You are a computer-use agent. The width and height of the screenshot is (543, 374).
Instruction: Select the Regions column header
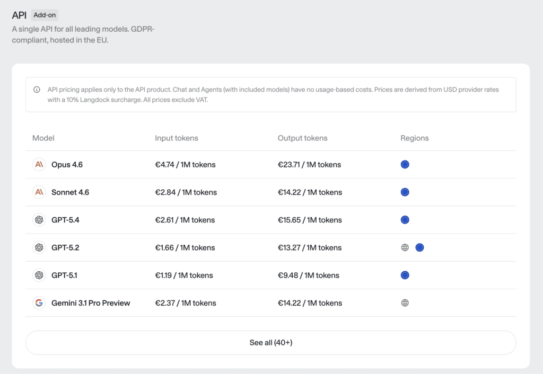pos(415,138)
